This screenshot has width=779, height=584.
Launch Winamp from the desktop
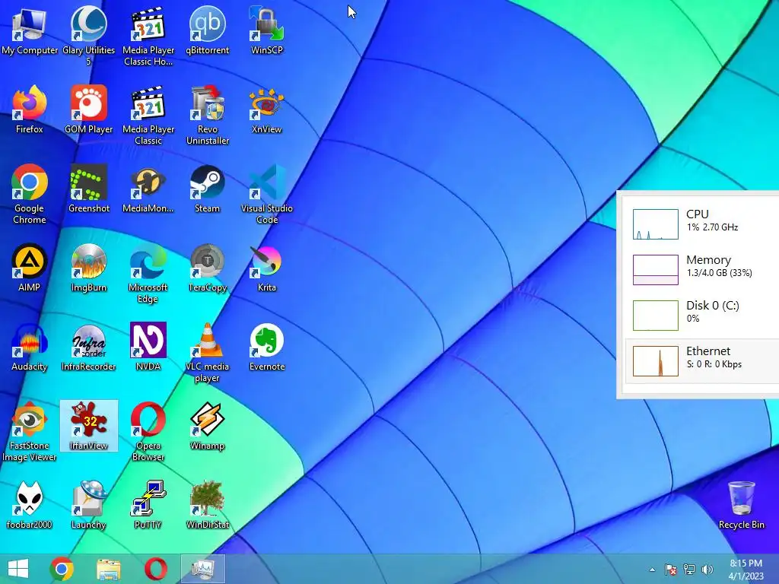208,426
